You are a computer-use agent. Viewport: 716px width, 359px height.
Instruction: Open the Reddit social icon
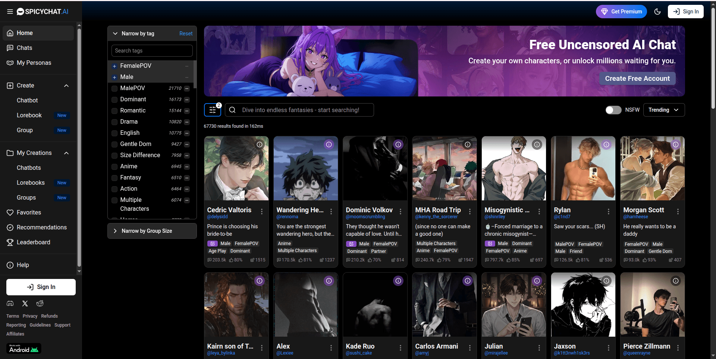tap(40, 304)
